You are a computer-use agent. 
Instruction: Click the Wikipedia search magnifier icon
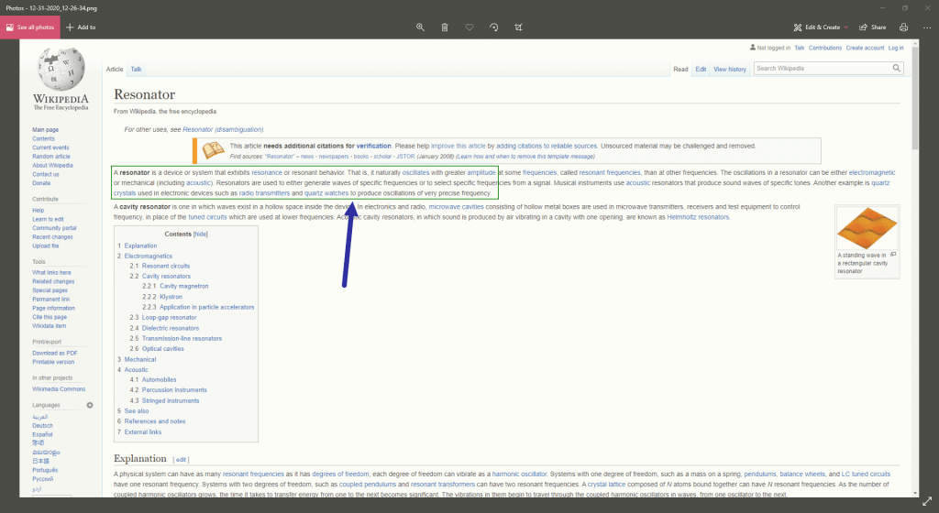pyautogui.click(x=897, y=68)
